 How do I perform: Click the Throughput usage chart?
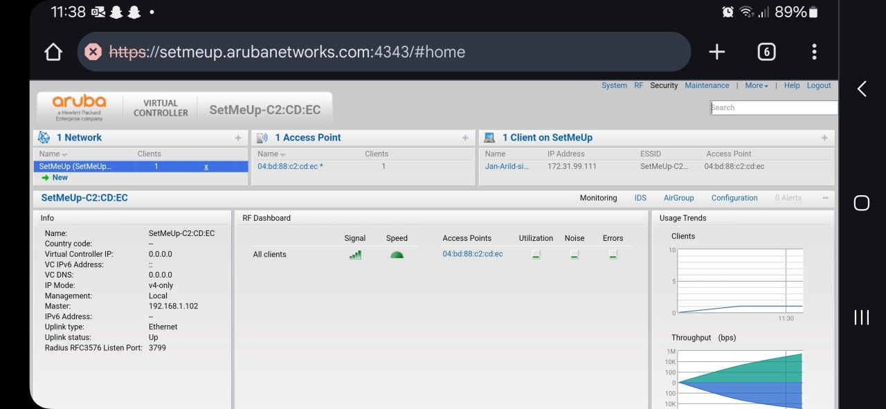(741, 379)
